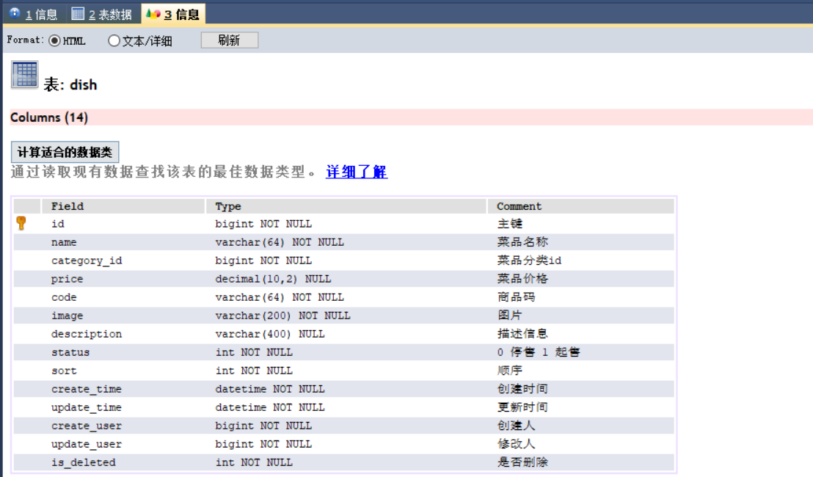
Task: Click the 主键 comment cell
Action: (x=580, y=224)
